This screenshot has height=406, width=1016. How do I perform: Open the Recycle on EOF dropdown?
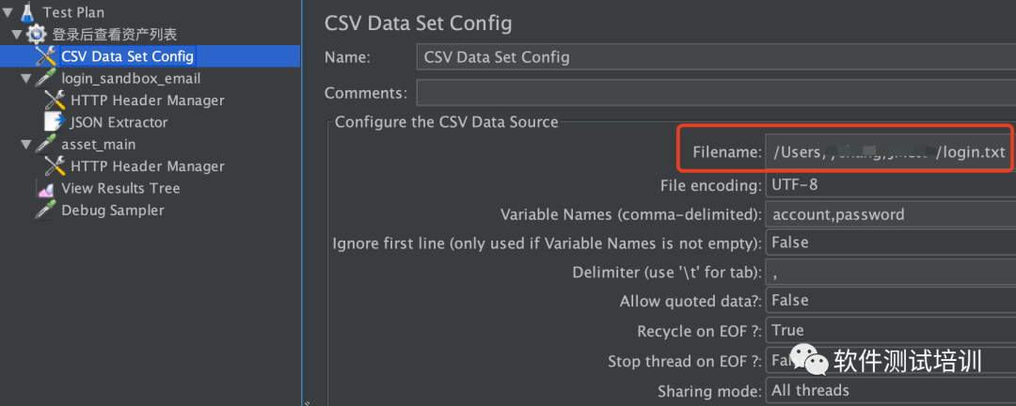pyautogui.click(x=890, y=330)
